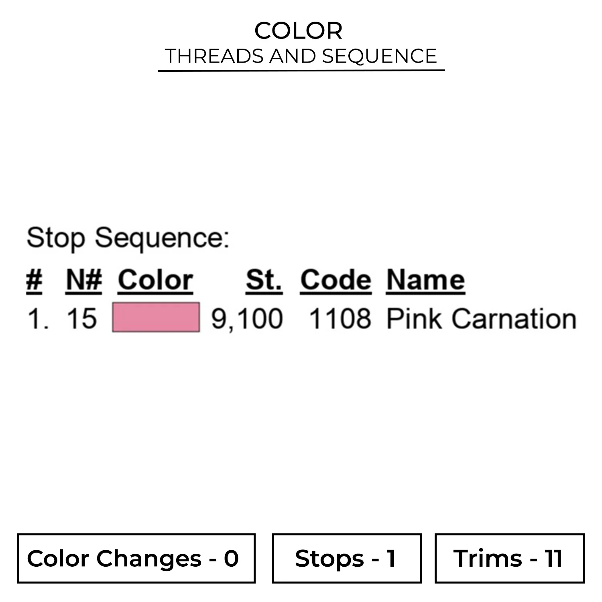Click the thread code 1108
The height and width of the screenshot is (602, 602).
340,319
